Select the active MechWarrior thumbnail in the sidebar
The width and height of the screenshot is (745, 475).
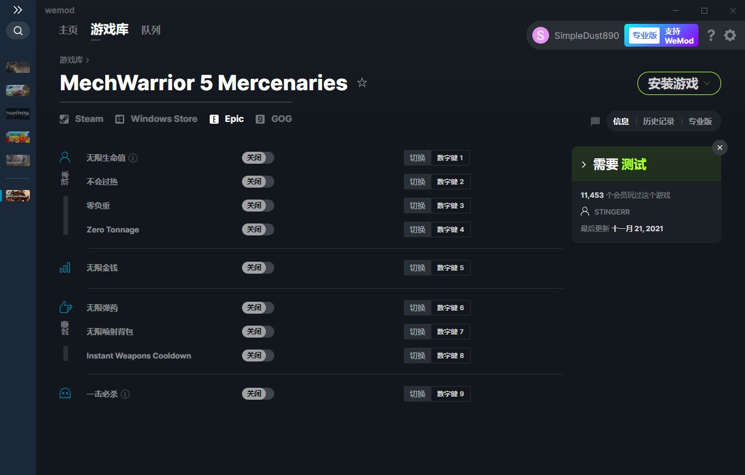coord(18,195)
